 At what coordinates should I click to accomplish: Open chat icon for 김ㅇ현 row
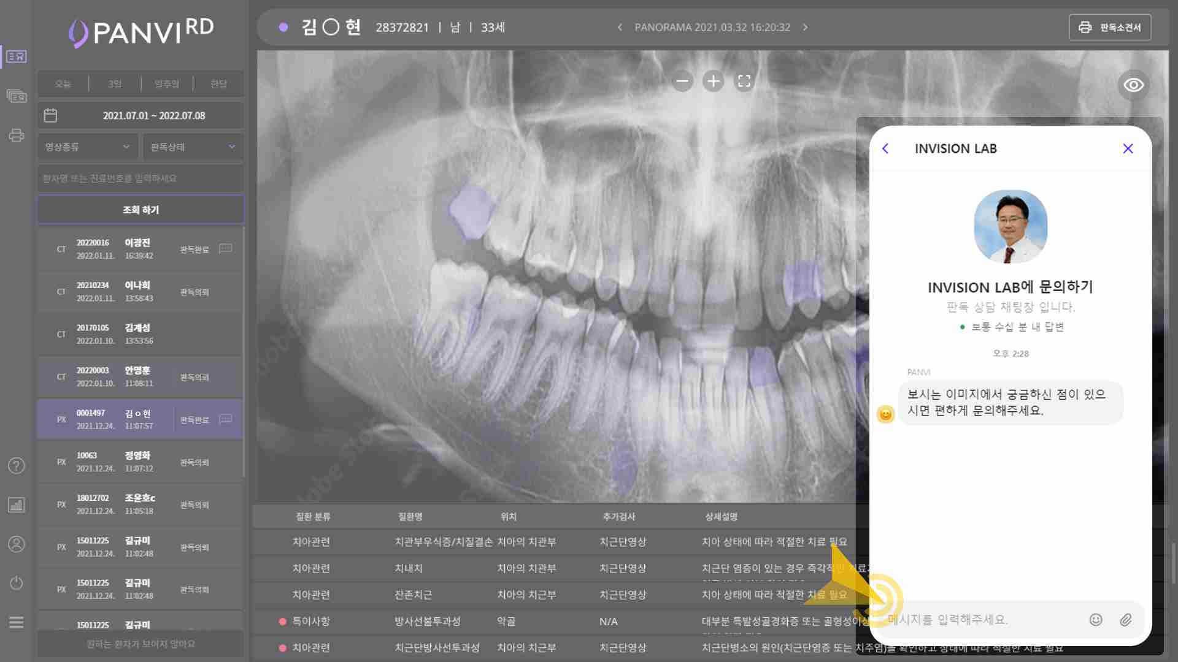226,419
